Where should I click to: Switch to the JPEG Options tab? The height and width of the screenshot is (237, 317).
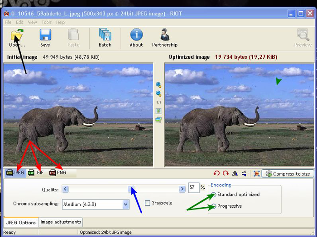[x=21, y=223]
